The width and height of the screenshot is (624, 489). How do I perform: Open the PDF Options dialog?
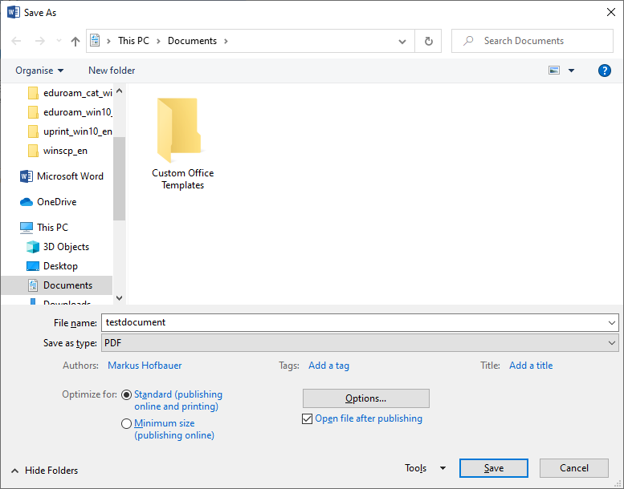tap(365, 398)
